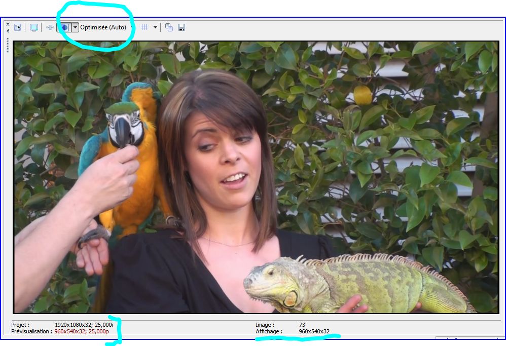Click the project value 1920x1080x32; 25,000i
Viewport: 506px width, 346px height.
pos(84,325)
